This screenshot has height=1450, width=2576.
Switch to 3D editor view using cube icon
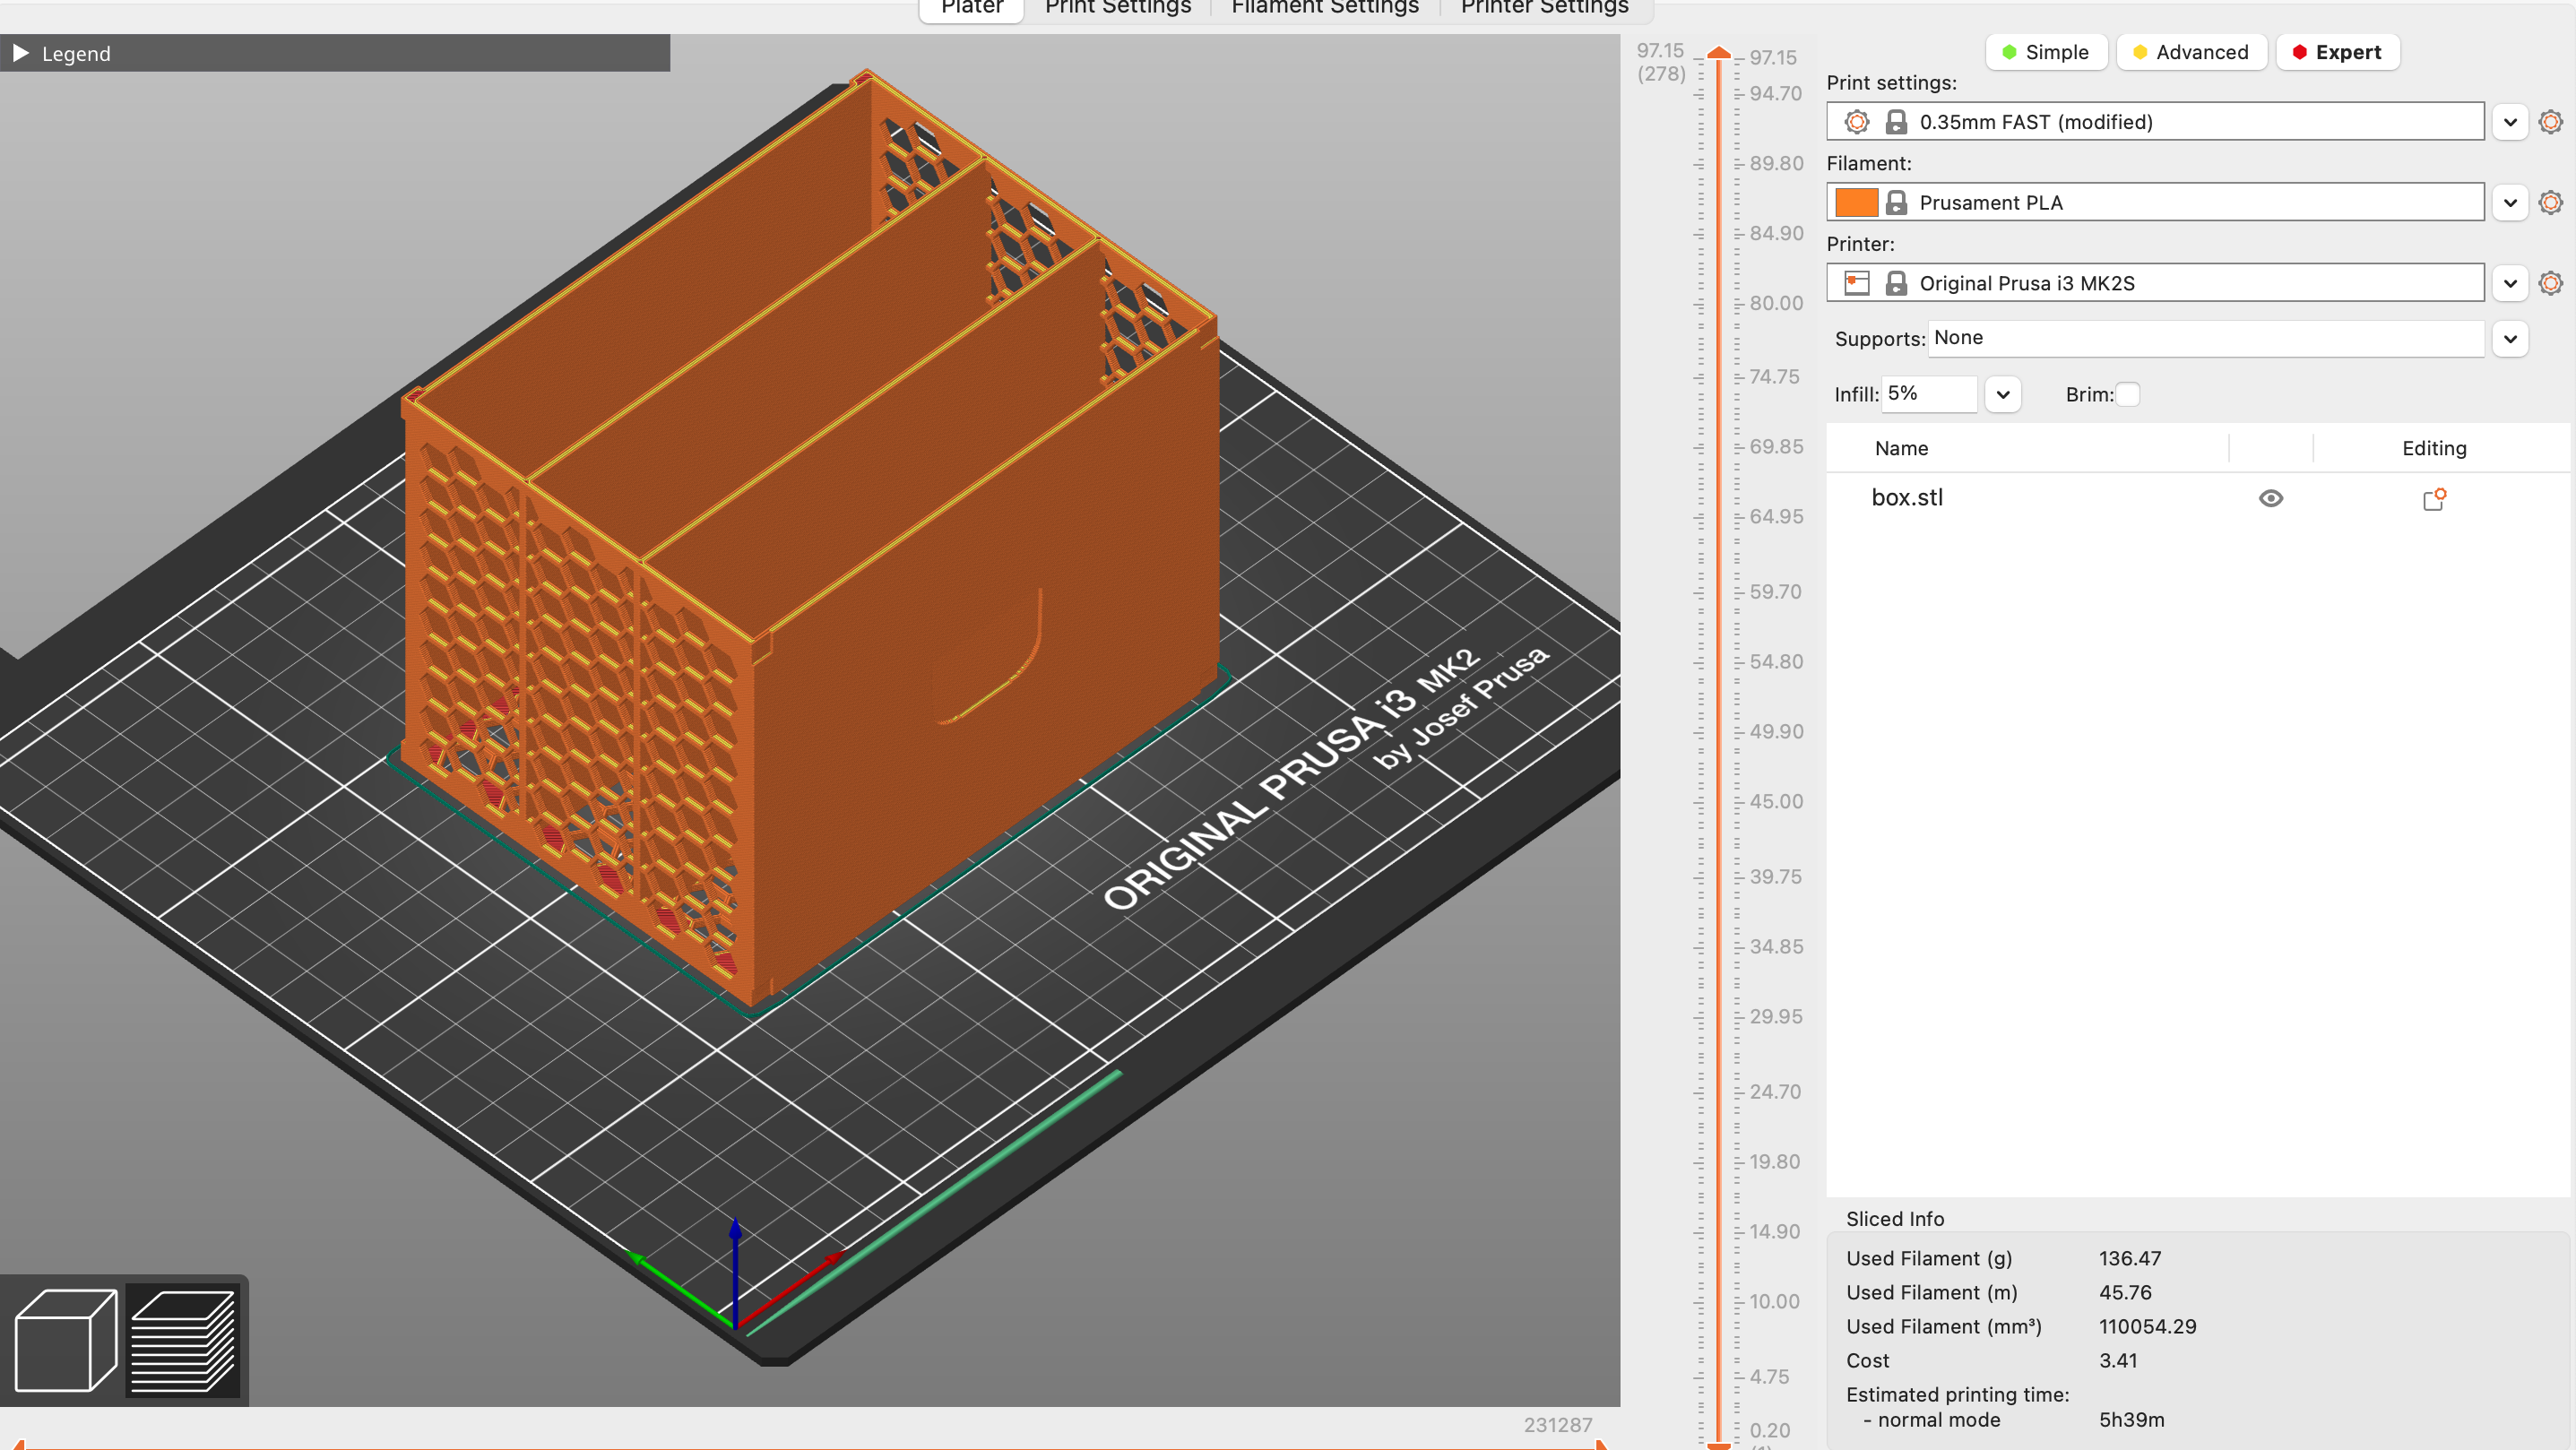click(x=68, y=1340)
